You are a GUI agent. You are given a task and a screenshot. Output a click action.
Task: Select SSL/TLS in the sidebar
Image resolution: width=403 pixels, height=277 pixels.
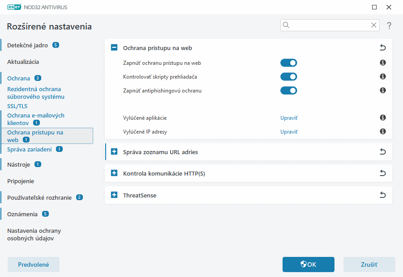(x=17, y=106)
